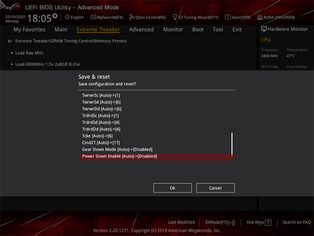
Task: Confirm save with the Ok button
Action: 172,188
